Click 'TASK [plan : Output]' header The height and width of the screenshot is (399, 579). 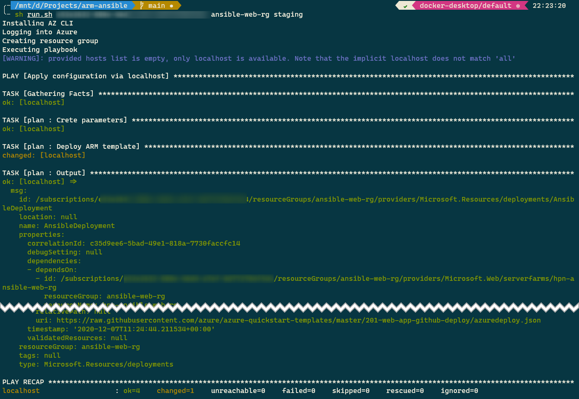(44, 173)
